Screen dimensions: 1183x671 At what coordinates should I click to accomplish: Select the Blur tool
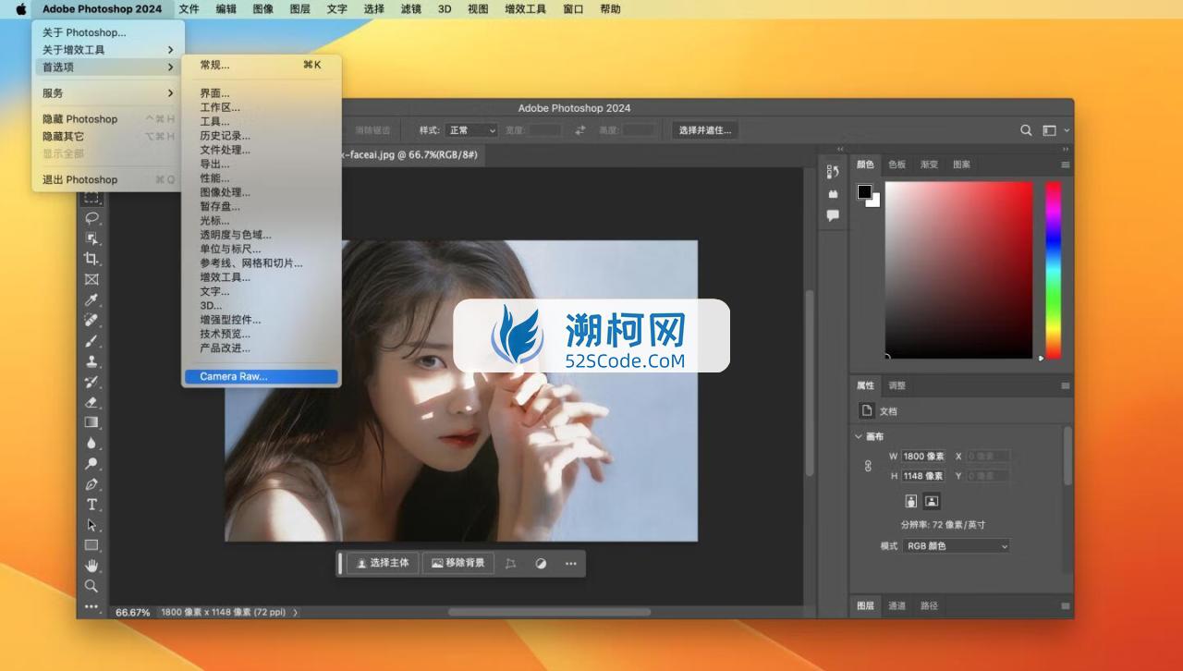pyautogui.click(x=91, y=443)
